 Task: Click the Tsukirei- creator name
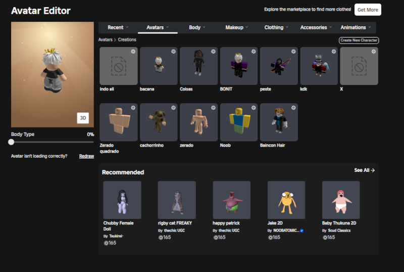pyautogui.click(x=116, y=236)
